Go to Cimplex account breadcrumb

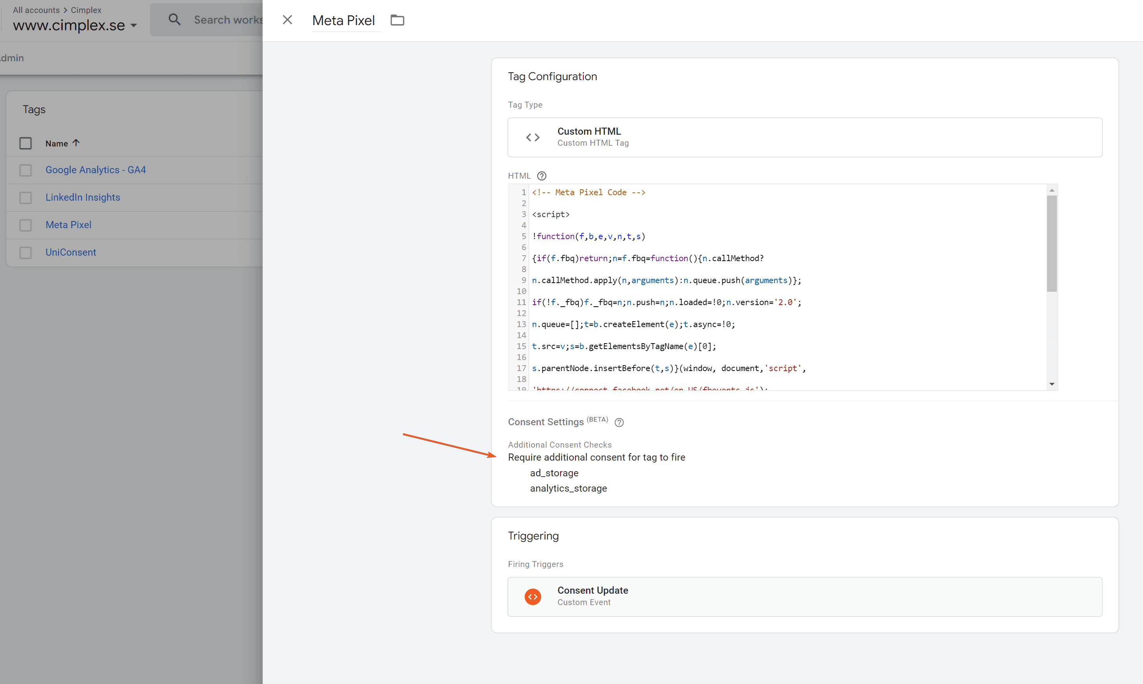86,10
